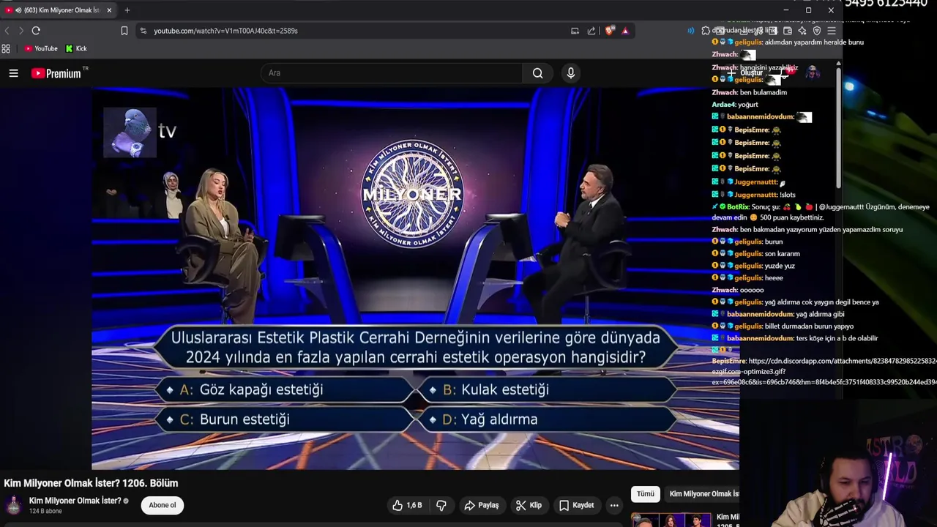The width and height of the screenshot is (937, 527).
Task: Click answer text 'A: Göz kapağı estetiği'
Action: pyautogui.click(x=251, y=389)
